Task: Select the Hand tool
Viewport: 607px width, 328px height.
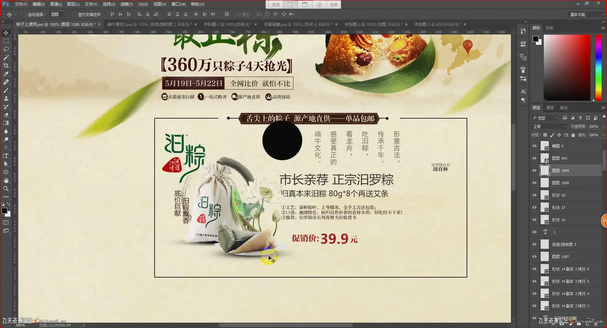Action: coord(6,180)
